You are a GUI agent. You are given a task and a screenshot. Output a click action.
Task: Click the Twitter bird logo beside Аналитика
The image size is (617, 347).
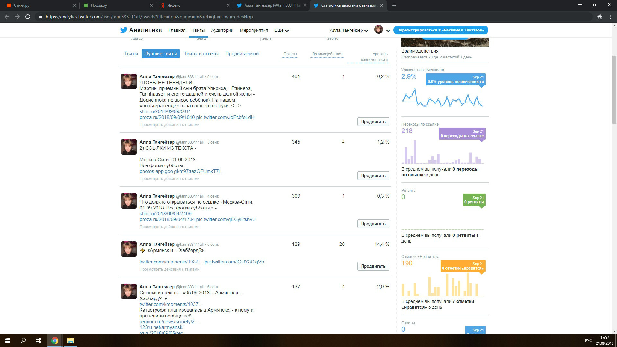124,30
